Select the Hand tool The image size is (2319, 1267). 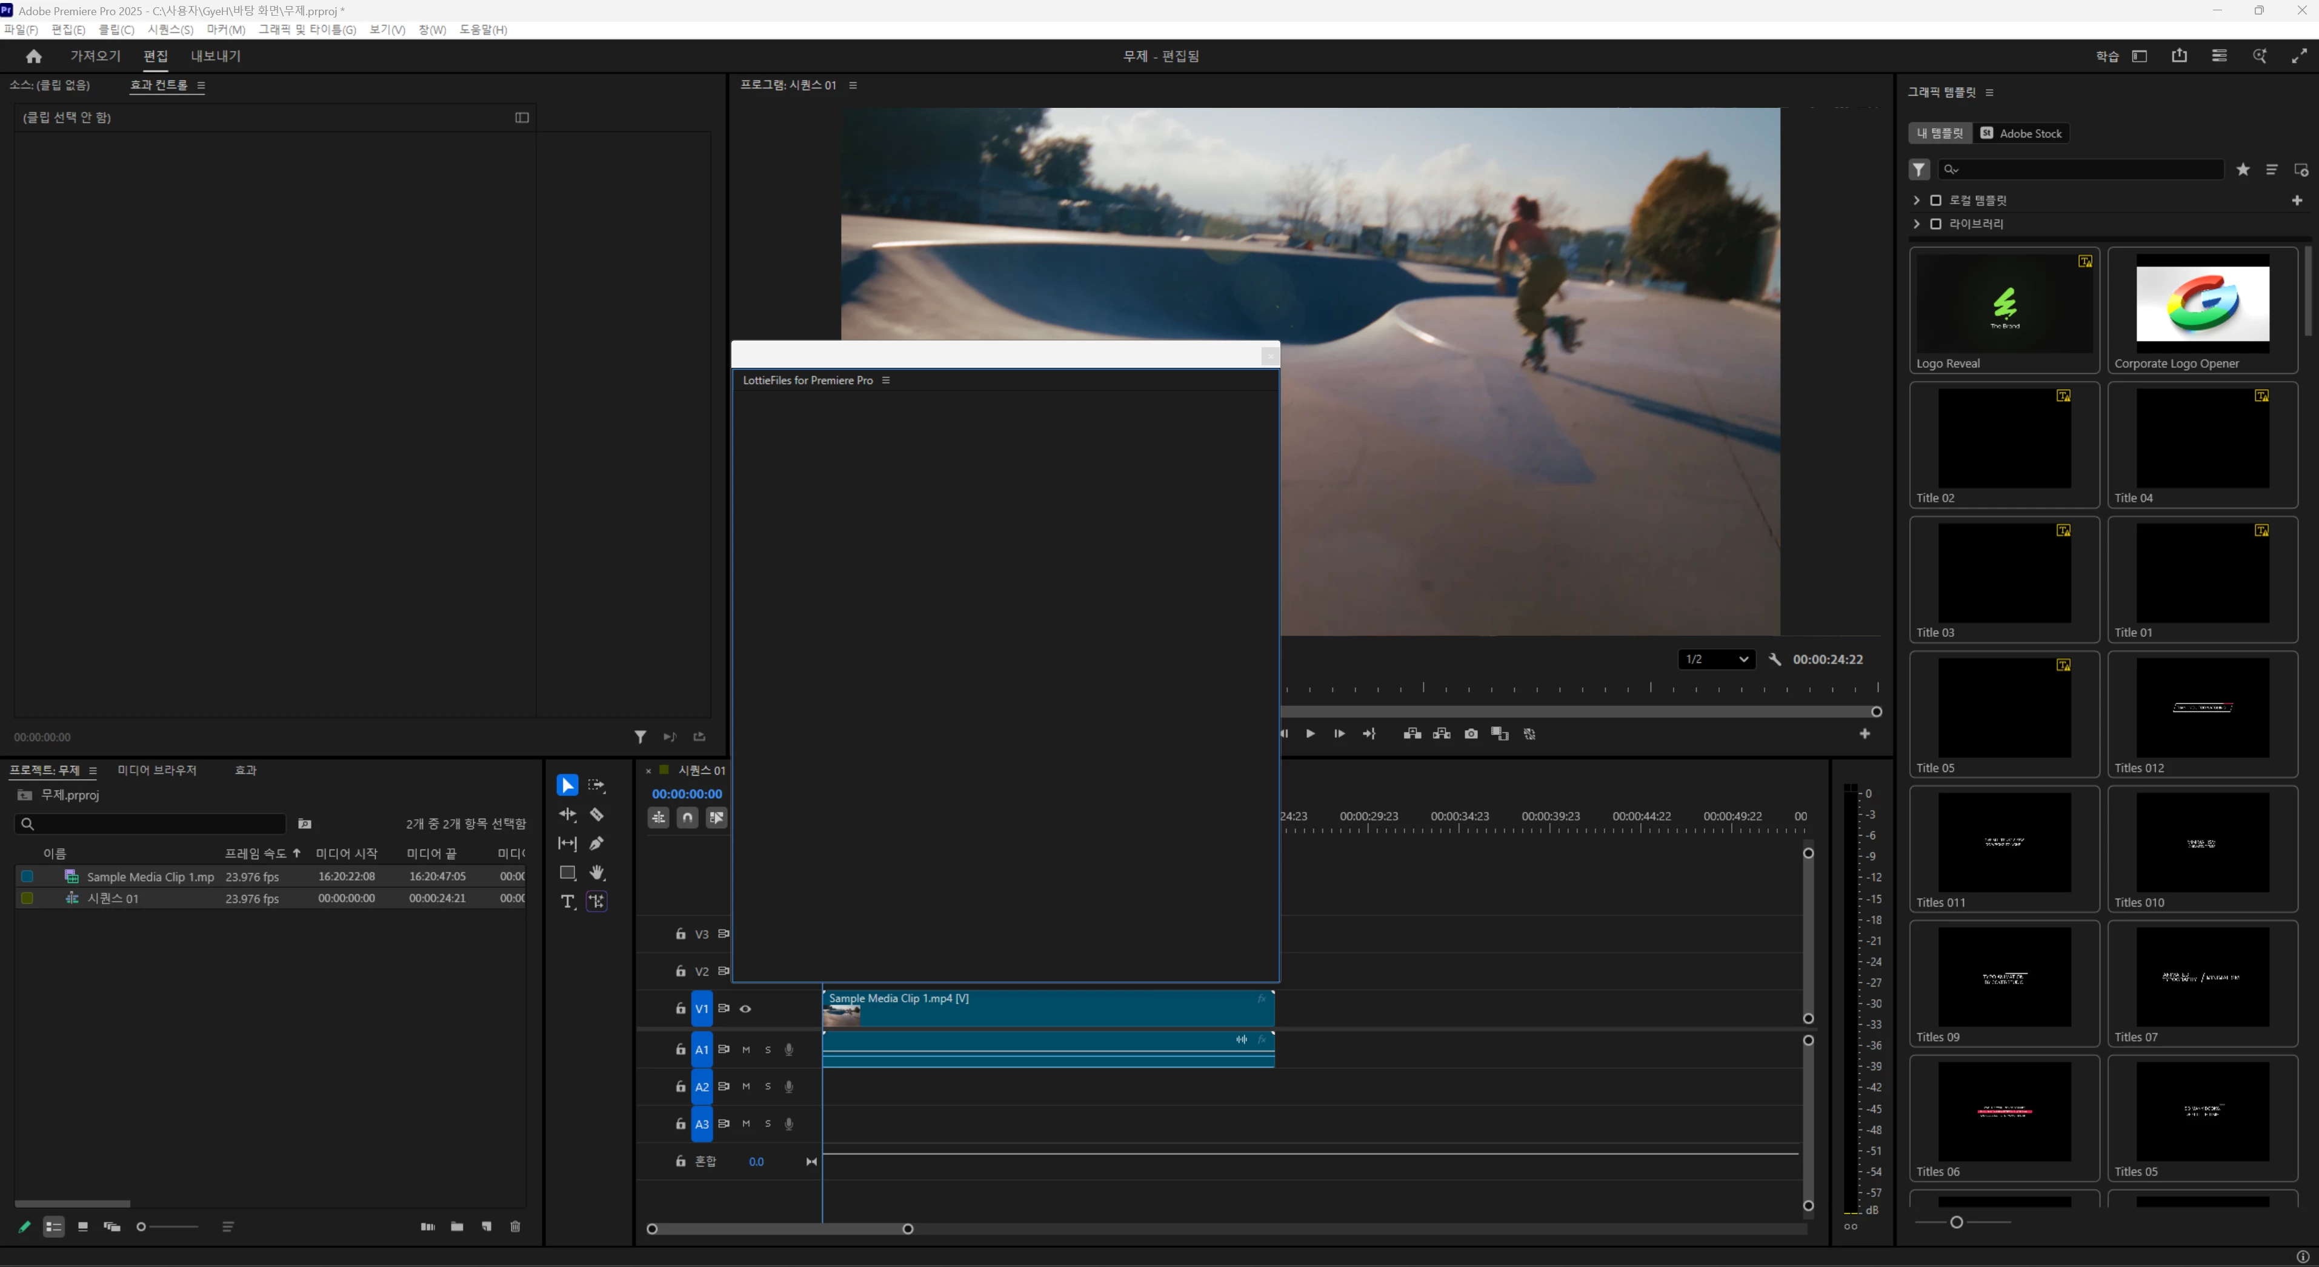(596, 873)
